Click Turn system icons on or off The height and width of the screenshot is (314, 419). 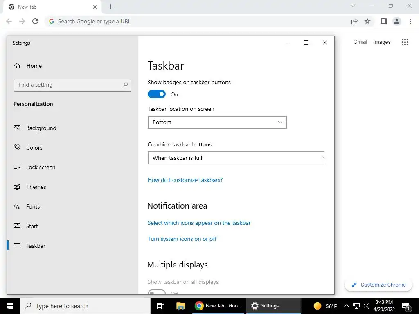(182, 239)
